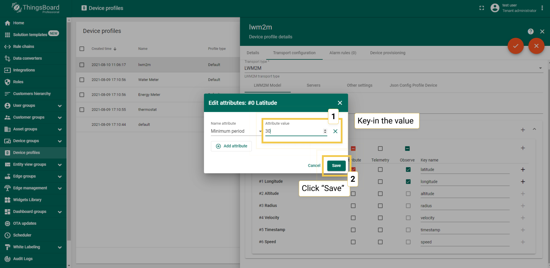
Task: Remove the Minimum period attribute row
Action: pyautogui.click(x=335, y=131)
